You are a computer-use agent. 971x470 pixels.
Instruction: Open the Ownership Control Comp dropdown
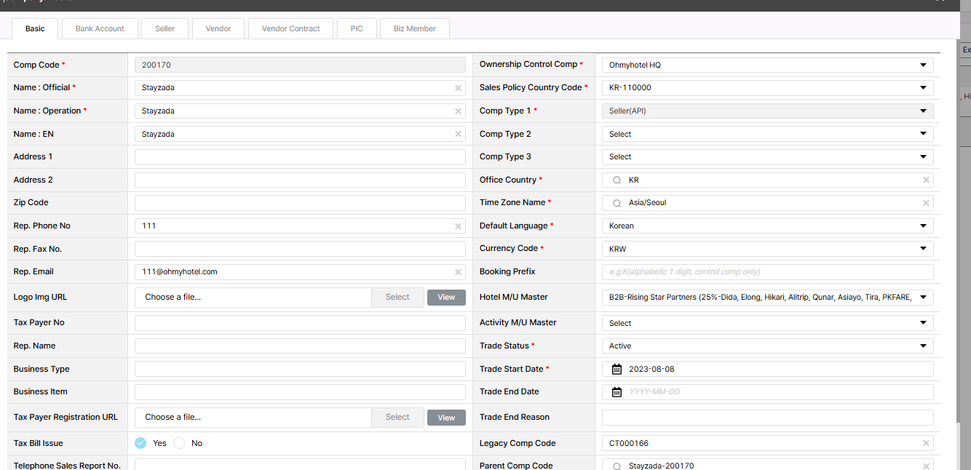point(767,65)
